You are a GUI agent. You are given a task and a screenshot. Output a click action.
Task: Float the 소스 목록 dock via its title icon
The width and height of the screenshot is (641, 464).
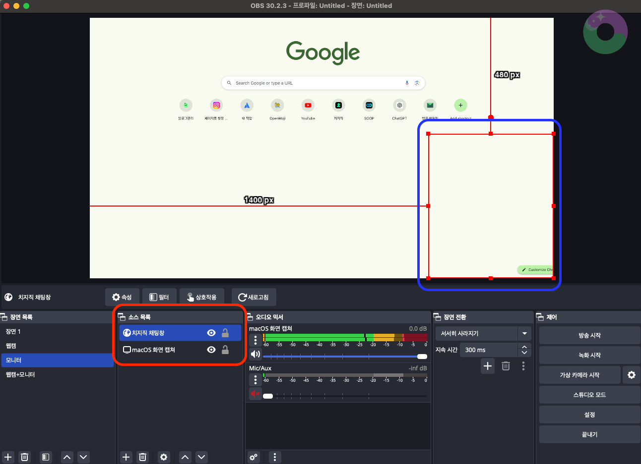point(122,317)
